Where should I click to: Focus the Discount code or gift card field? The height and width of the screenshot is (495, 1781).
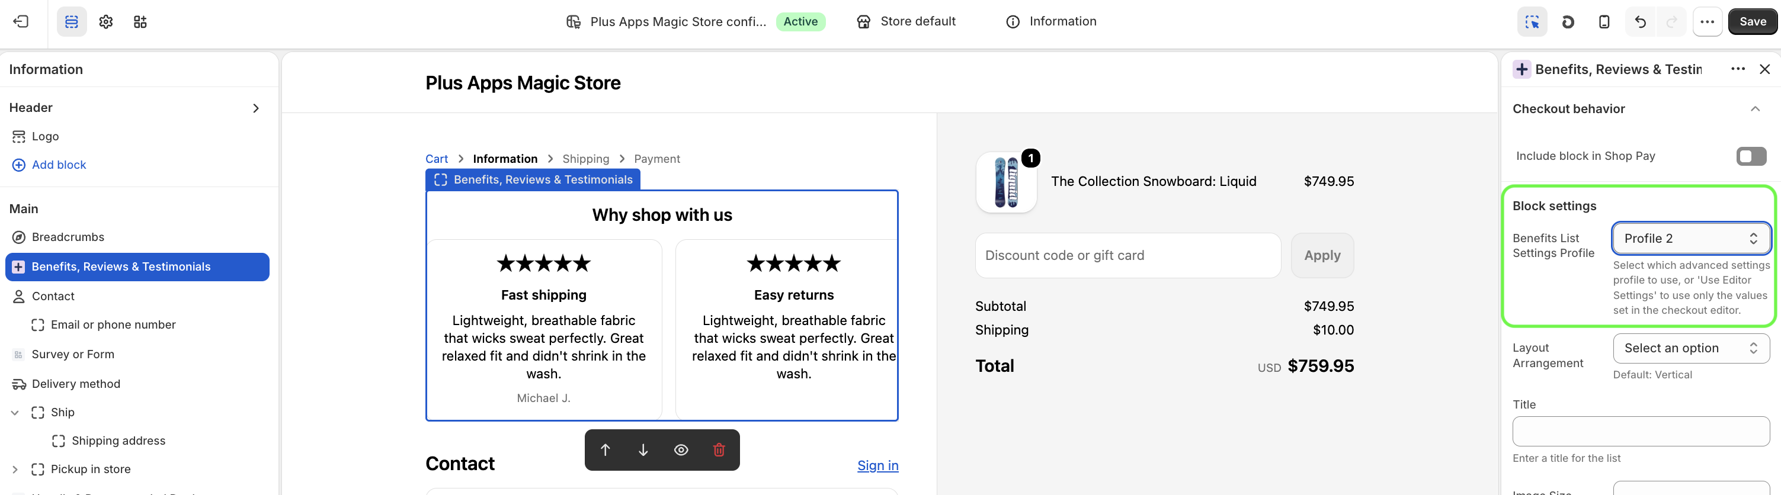pos(1127,256)
